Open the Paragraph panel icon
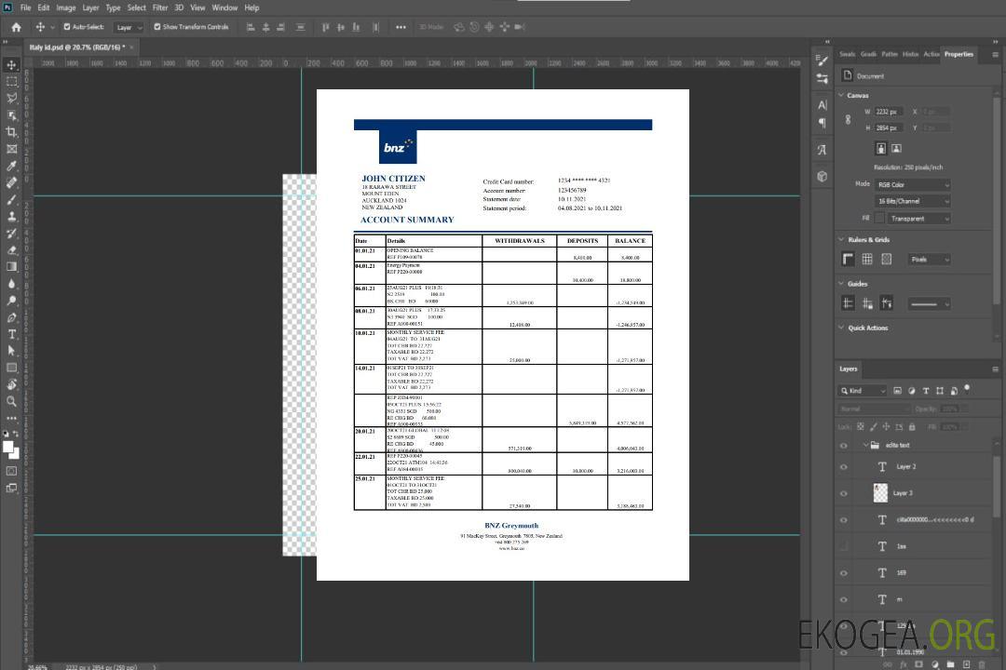Screen dimensions: 1006x670 click(822, 123)
